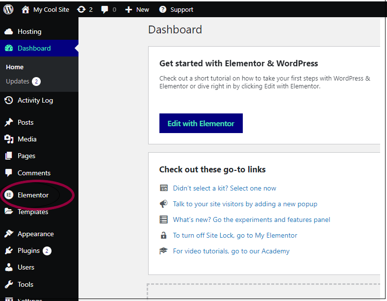Open the New menu in the admin bar
The image size is (387, 301).
[x=143, y=10]
